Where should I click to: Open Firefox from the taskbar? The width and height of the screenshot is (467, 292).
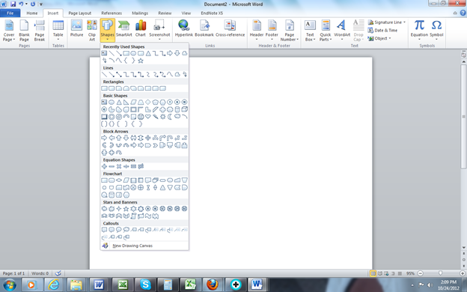[x=213, y=285]
